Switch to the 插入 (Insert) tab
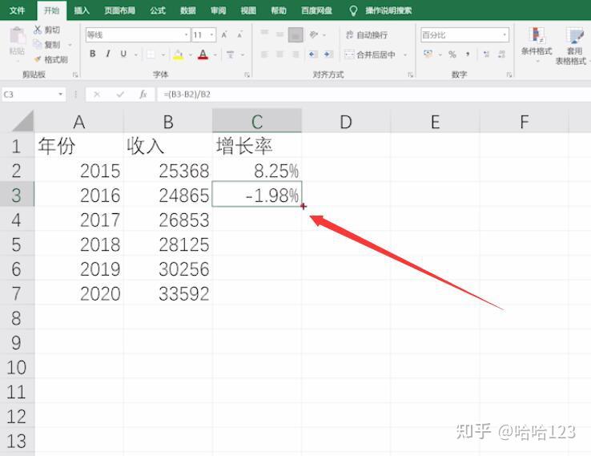Image resolution: width=591 pixels, height=456 pixels. click(82, 10)
